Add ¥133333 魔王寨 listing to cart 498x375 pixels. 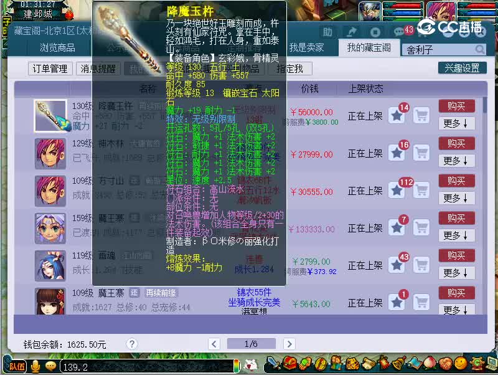(421, 227)
